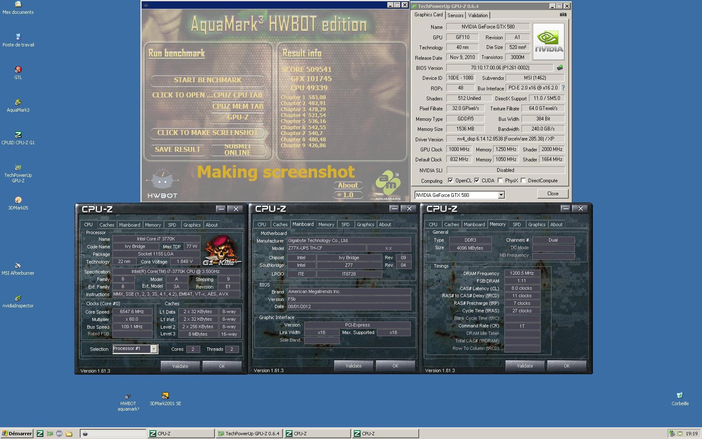The height and width of the screenshot is (439, 702).
Task: Click SUBMIT ONLINE button
Action: click(238, 149)
